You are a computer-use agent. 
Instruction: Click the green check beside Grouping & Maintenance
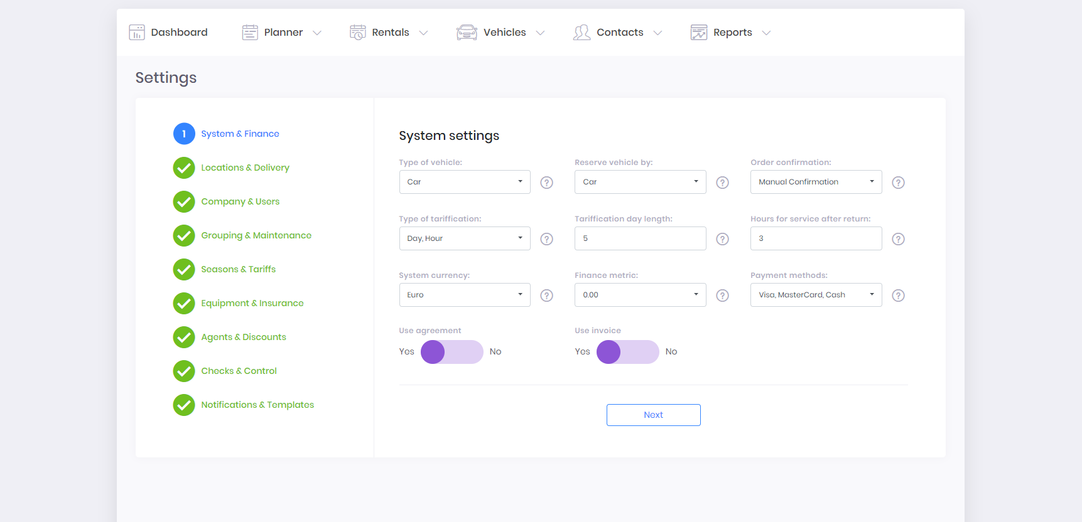[184, 235]
